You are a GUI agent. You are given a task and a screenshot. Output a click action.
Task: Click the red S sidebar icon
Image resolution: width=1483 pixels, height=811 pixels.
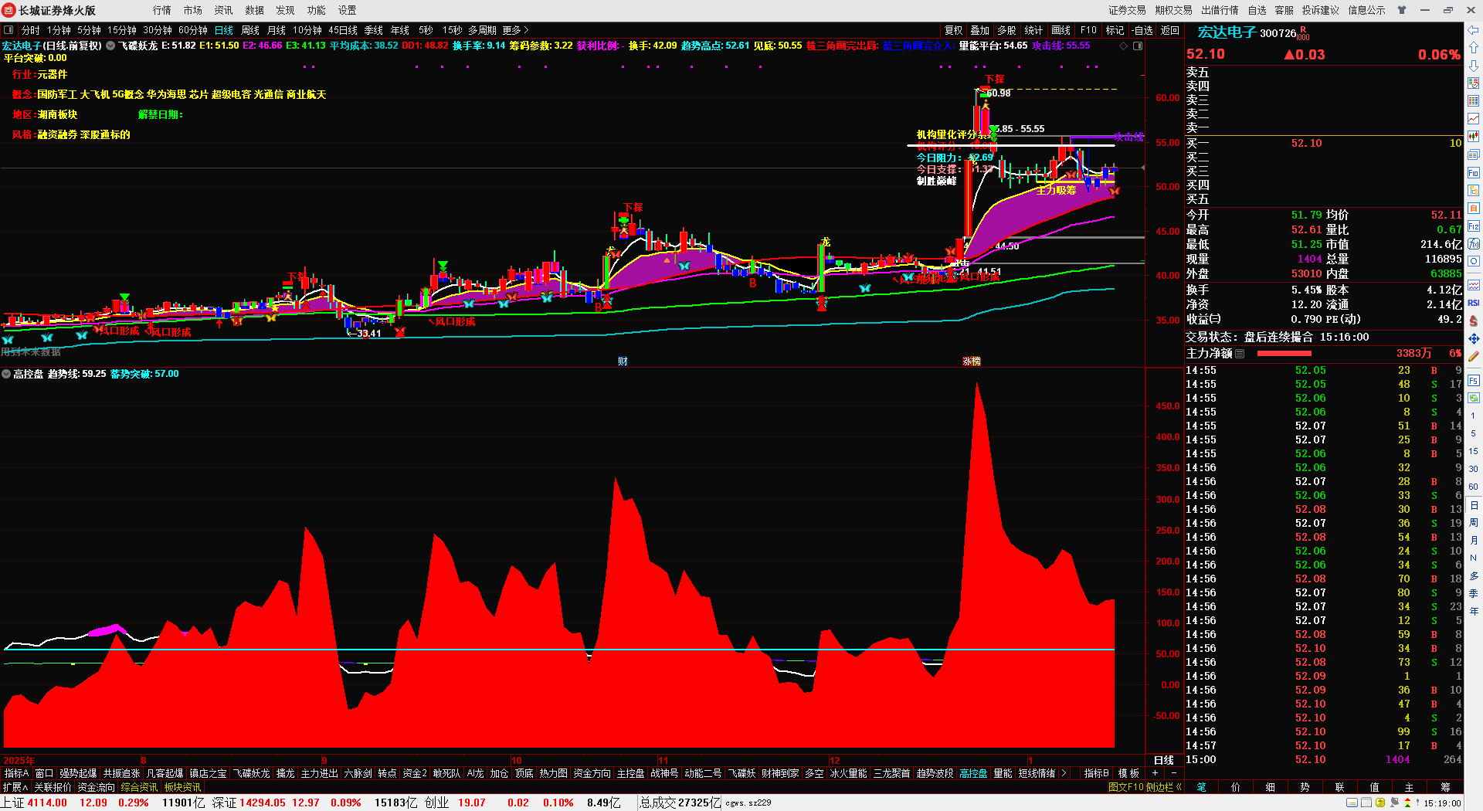click(1474, 321)
